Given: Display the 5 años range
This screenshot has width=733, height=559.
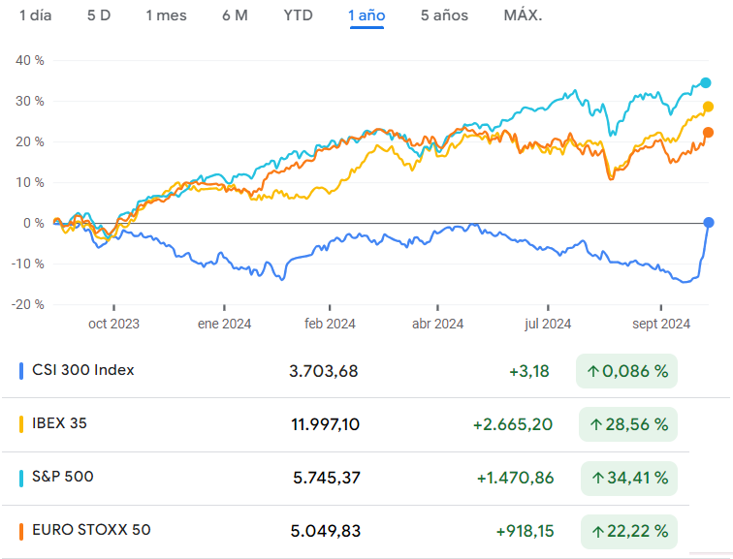Looking at the screenshot, I should point(444,16).
